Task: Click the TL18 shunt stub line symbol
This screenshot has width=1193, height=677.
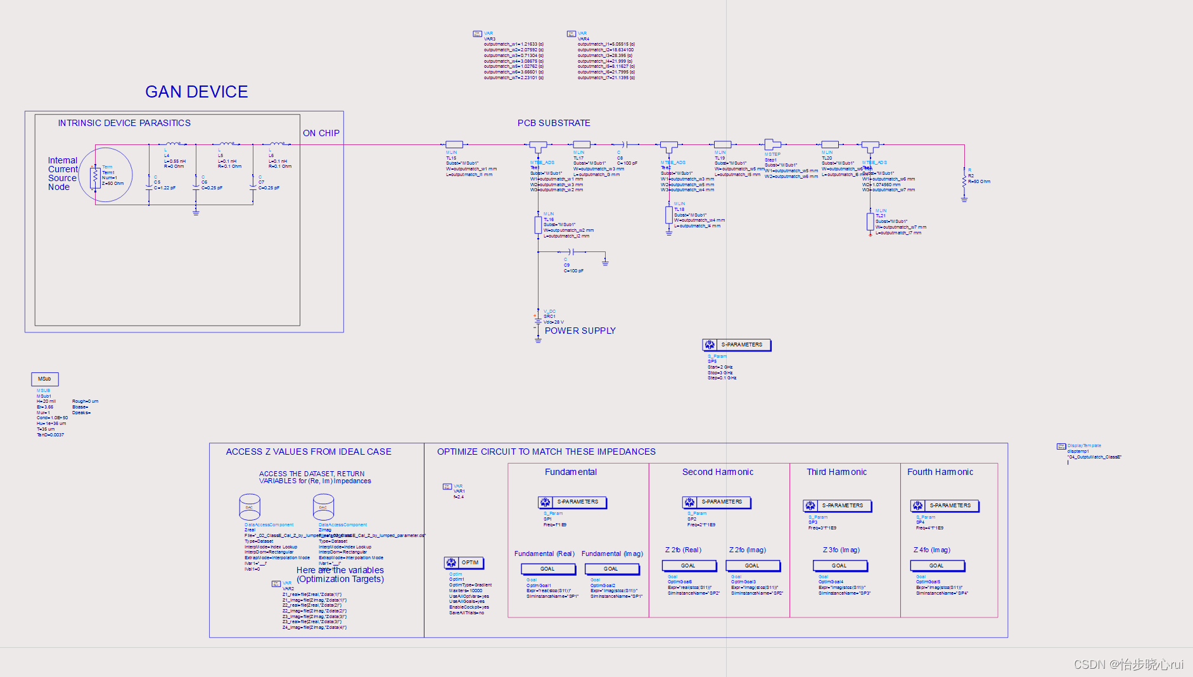Action: tap(668, 215)
